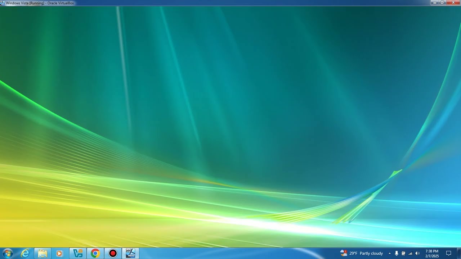This screenshot has width=461, height=259.
Task: Open the weather widget cloud icon
Action: (x=344, y=253)
